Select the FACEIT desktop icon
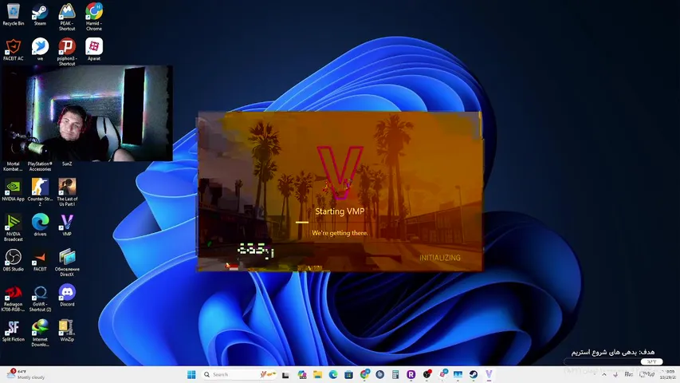The width and height of the screenshot is (680, 383). point(40,260)
